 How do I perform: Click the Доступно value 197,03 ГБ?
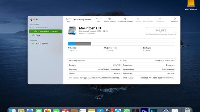click(x=109, y=69)
